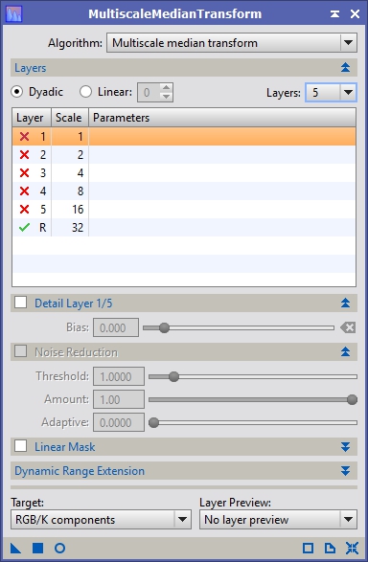Screen dimensions: 368x562
Task: Increase the Linear scaling value
Action: coord(166,88)
